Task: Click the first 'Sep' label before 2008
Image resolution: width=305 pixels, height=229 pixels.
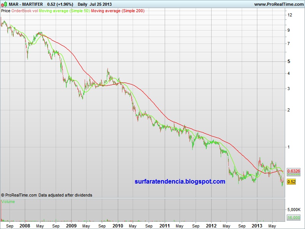Action: coord(10,226)
